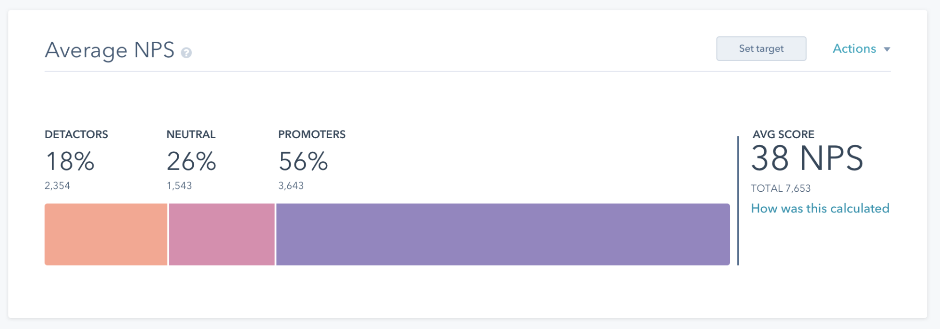Viewport: 940px width, 329px height.
Task: Click the 38 NPS score value
Action: (x=807, y=158)
